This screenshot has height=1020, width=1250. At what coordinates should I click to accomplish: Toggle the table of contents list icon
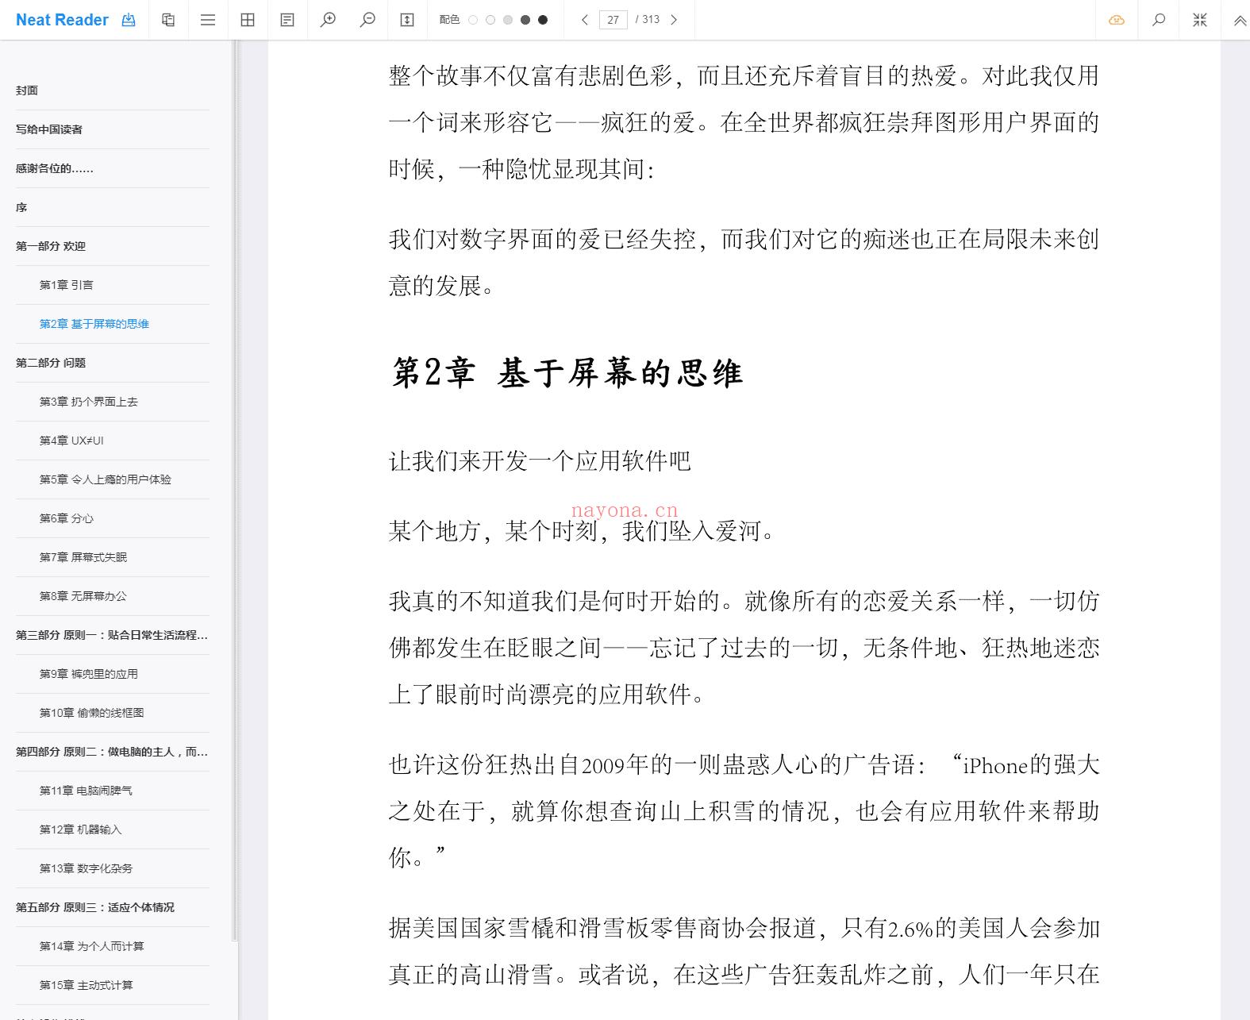208,20
